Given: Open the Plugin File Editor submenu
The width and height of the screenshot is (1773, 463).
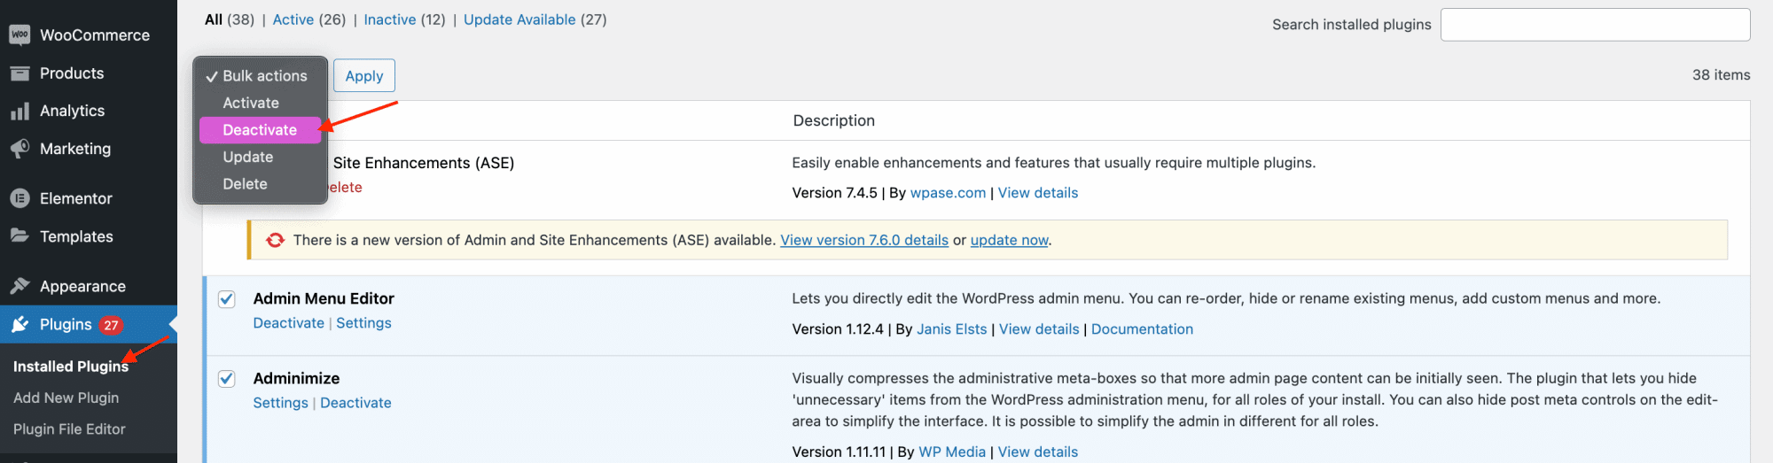Looking at the screenshot, I should point(69,429).
